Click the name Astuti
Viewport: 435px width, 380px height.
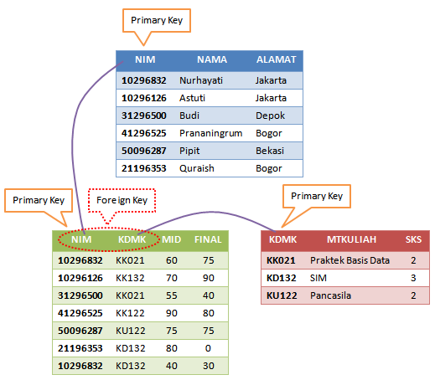192,98
